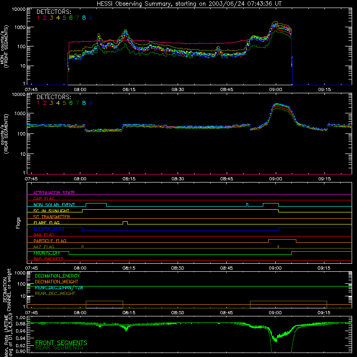Click the BAD_PACKETS flag label

(49, 259)
